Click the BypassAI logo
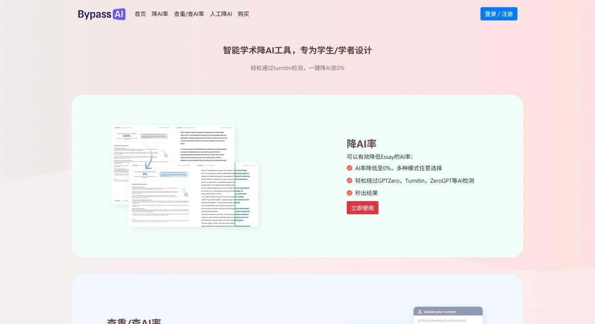595x324 pixels. click(x=102, y=14)
